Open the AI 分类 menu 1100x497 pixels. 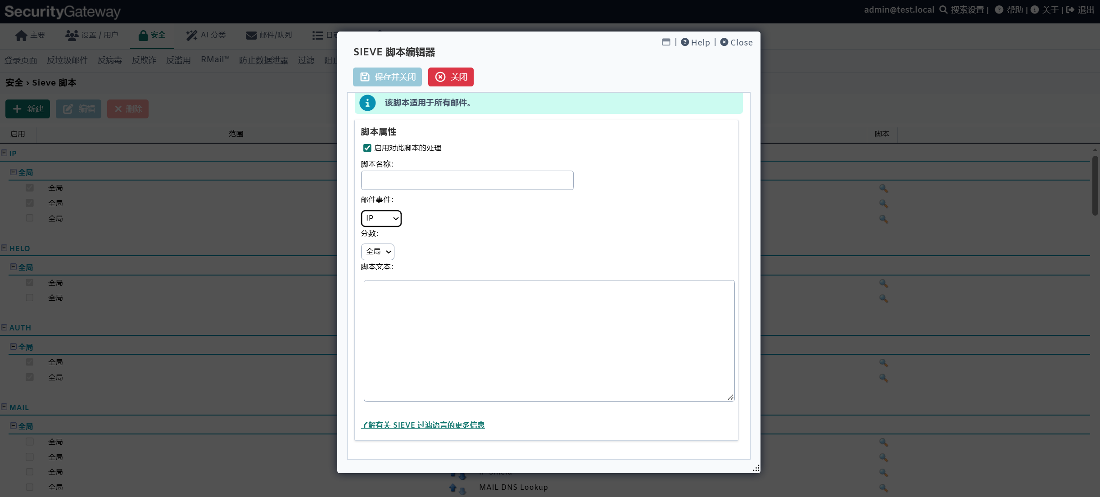tap(206, 35)
